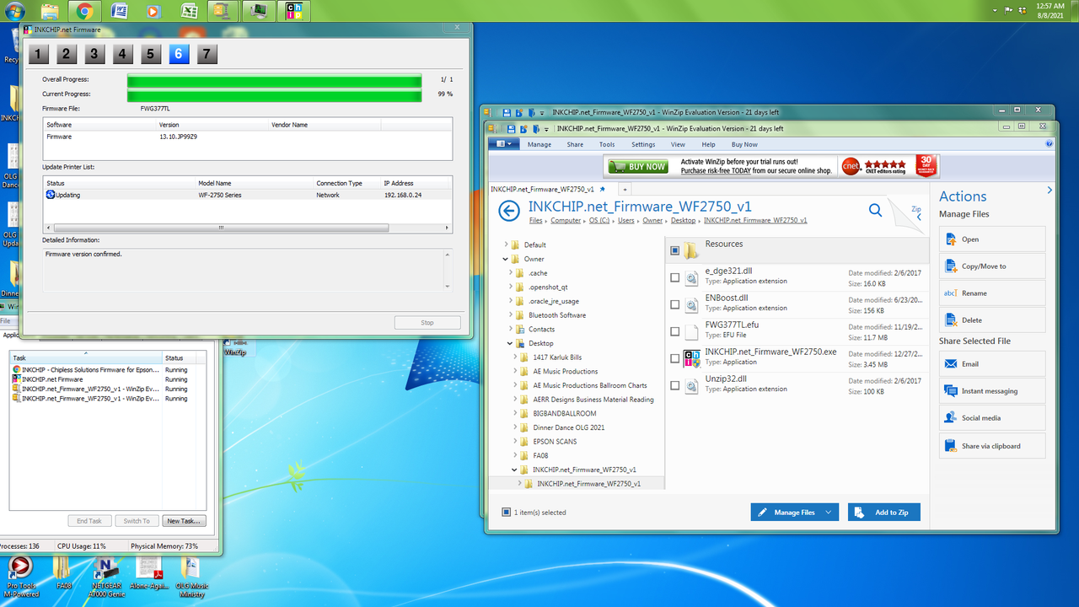Click step 2 in INKCHIP Firmware

point(67,55)
